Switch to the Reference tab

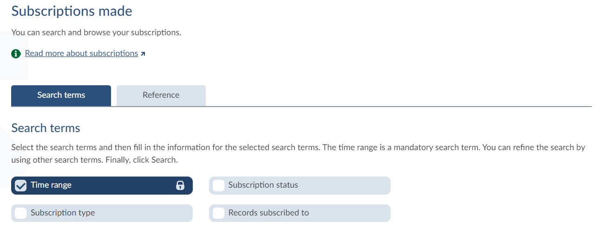point(161,95)
